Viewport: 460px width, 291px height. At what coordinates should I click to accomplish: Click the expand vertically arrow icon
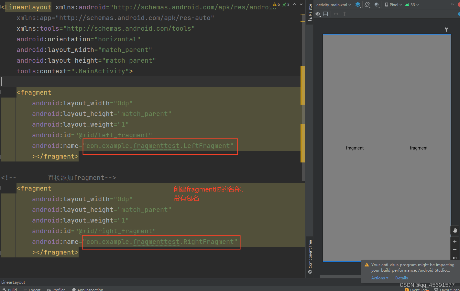pos(345,14)
